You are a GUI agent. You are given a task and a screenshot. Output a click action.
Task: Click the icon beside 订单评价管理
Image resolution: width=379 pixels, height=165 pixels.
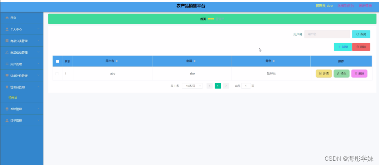7,76
